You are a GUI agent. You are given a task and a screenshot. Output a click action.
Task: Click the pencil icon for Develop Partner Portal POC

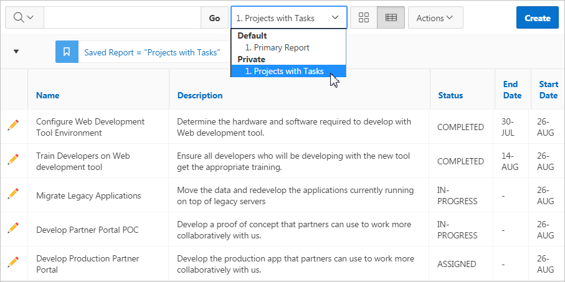[13, 228]
